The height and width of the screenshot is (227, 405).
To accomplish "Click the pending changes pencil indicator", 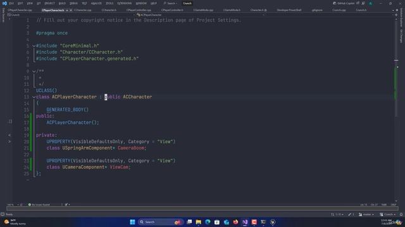I will (x=351, y=214).
